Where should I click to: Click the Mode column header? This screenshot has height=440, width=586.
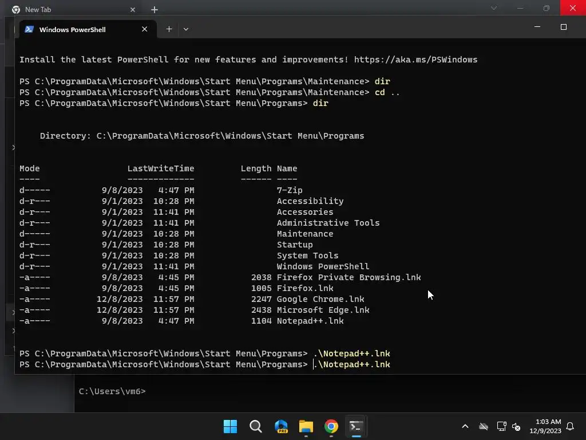pos(30,168)
